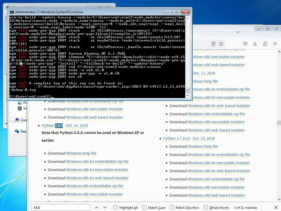Download Windows x86 web-based installer under Python 3.7.1rc2

tap(216, 195)
